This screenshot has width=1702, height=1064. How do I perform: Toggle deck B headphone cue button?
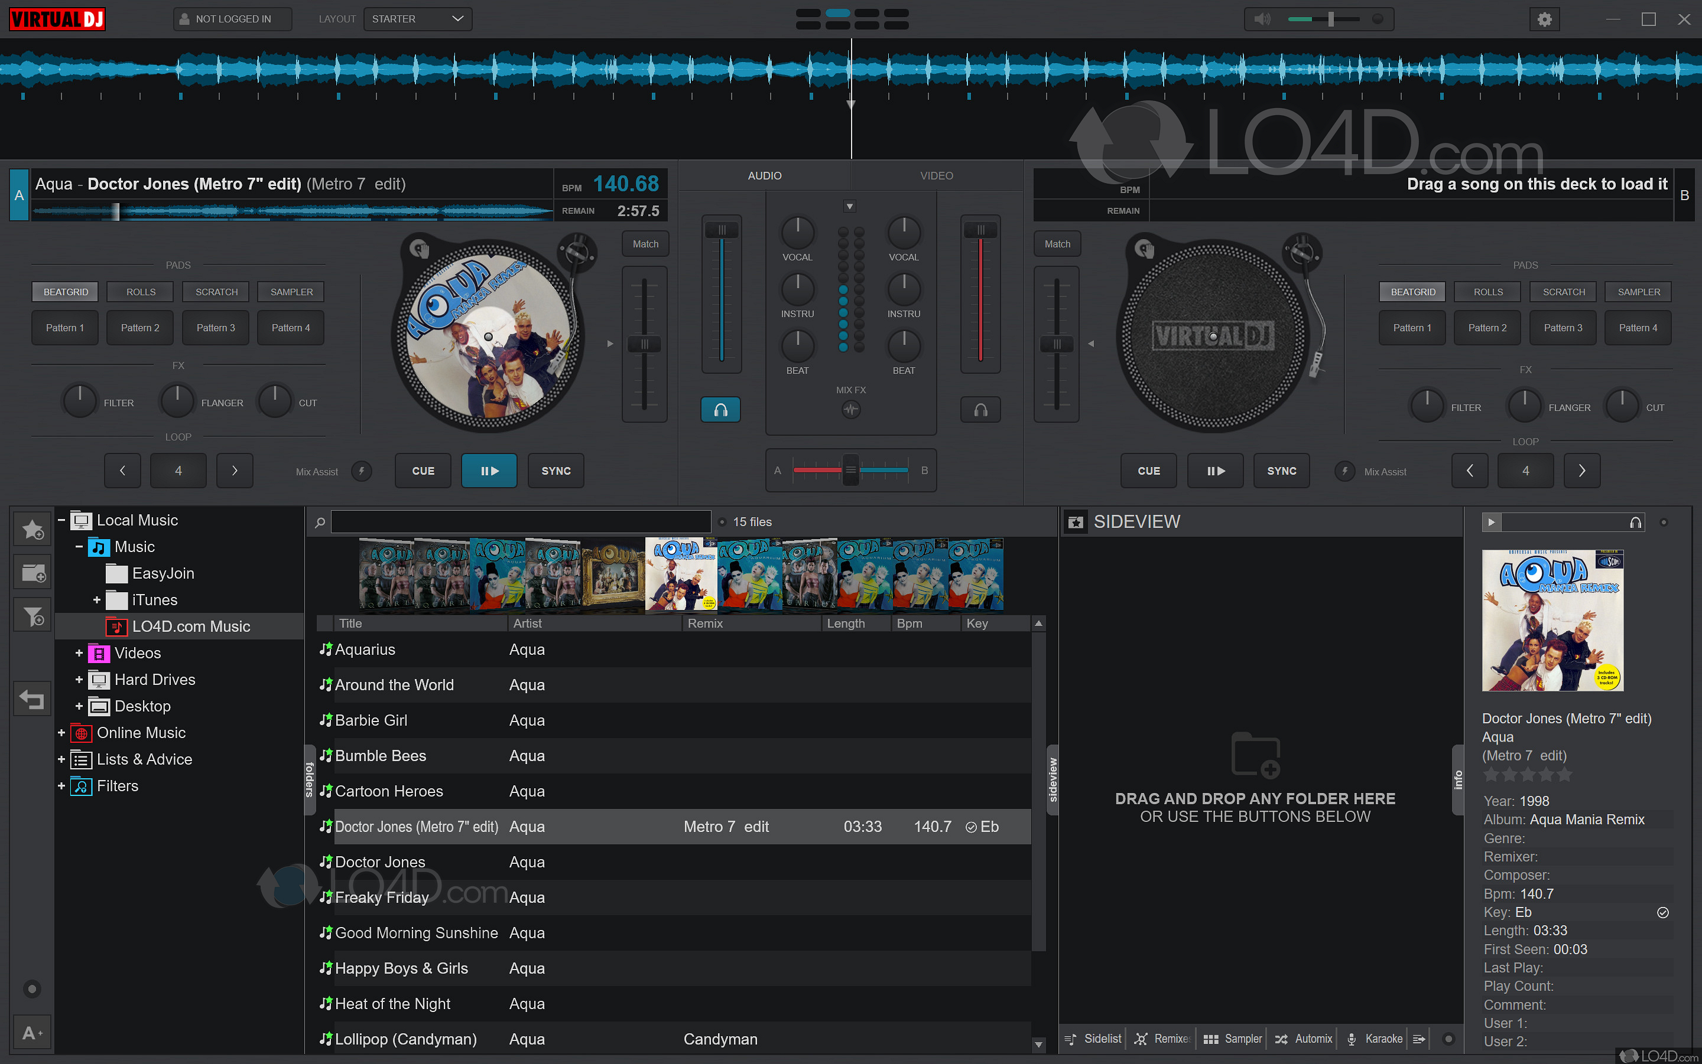coord(980,410)
